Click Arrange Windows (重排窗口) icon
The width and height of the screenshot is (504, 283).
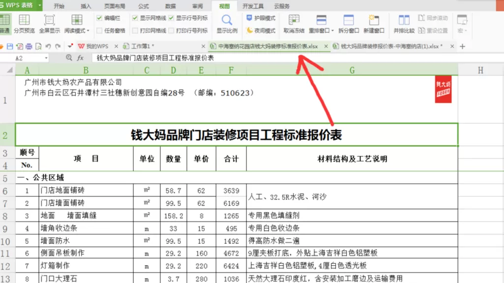coord(321,20)
